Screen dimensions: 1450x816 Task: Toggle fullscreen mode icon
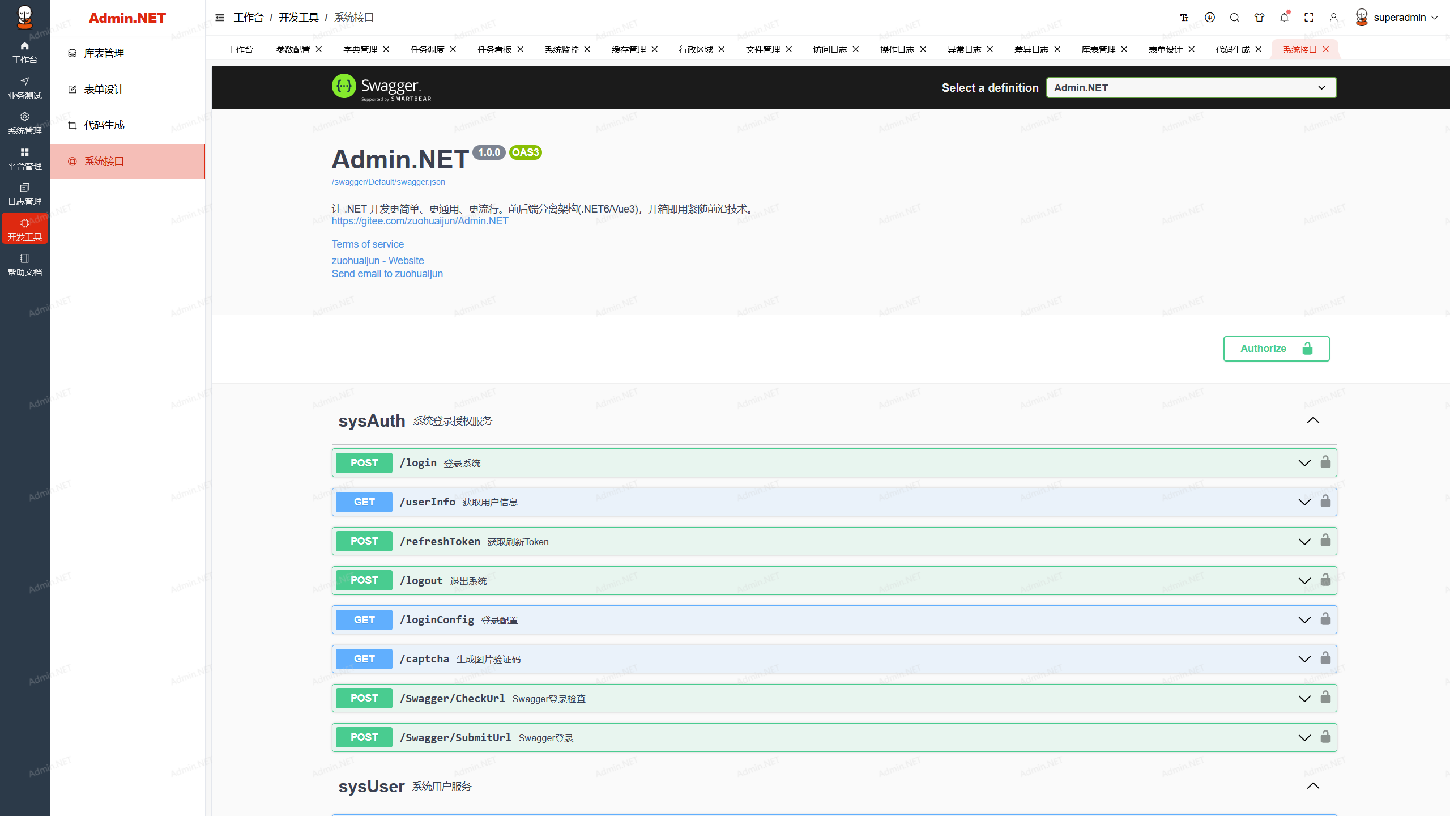pyautogui.click(x=1309, y=18)
